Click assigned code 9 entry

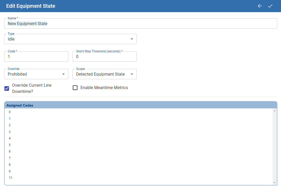coord(10,171)
